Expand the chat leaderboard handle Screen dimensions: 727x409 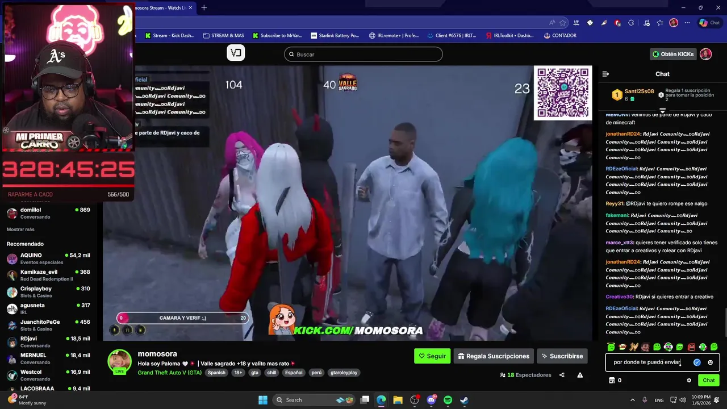point(662,110)
